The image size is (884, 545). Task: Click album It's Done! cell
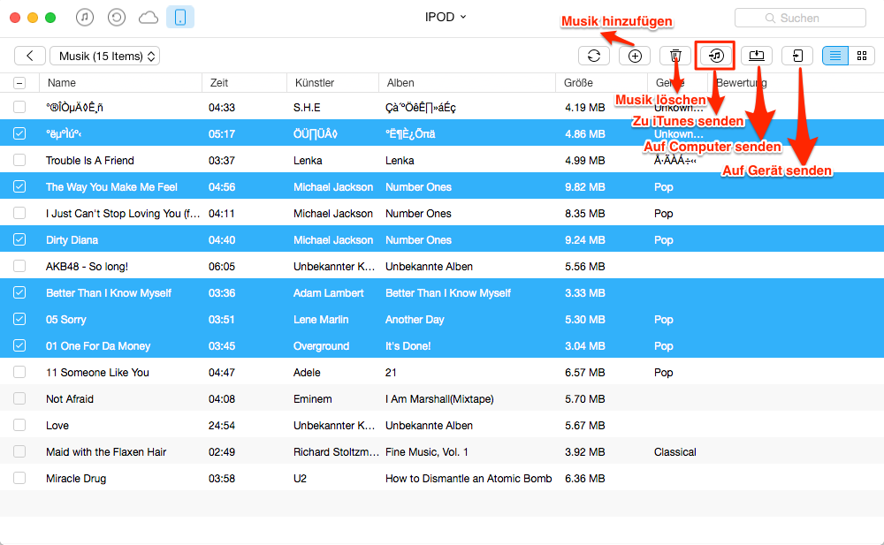click(x=408, y=346)
